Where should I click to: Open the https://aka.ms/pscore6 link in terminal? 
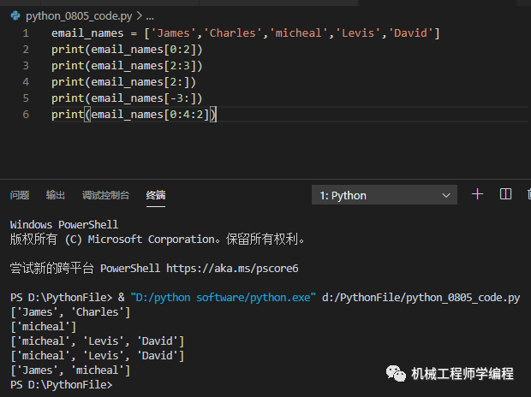(232, 269)
